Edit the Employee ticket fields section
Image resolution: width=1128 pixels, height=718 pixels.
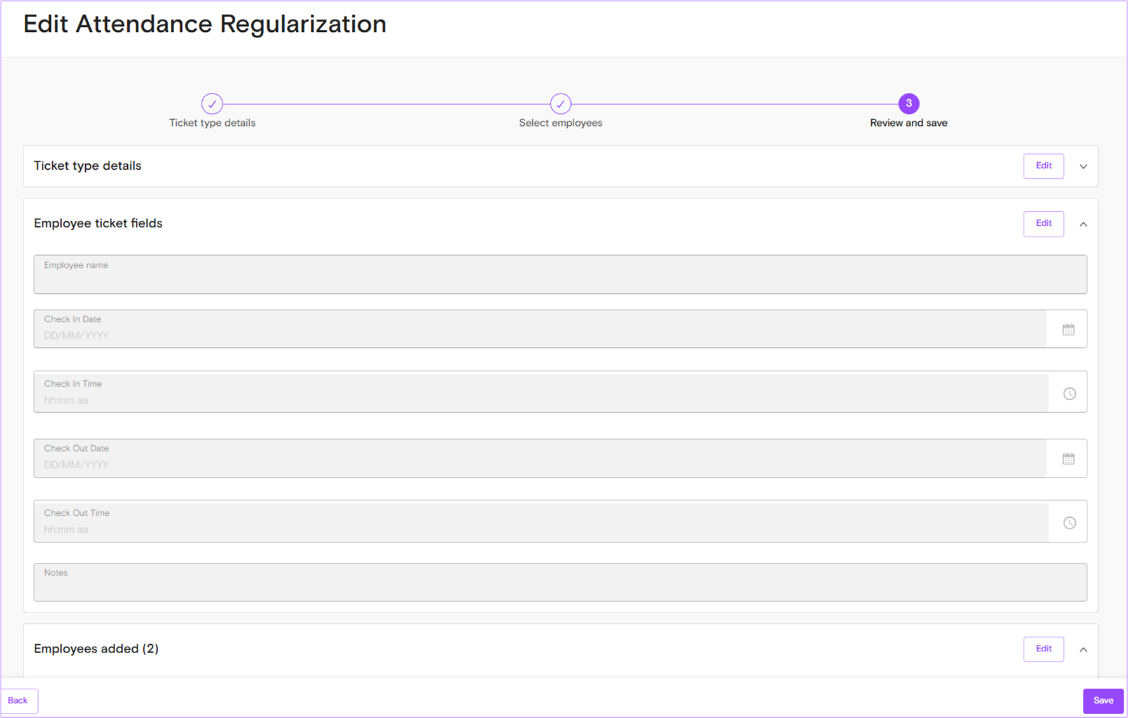[1043, 224]
